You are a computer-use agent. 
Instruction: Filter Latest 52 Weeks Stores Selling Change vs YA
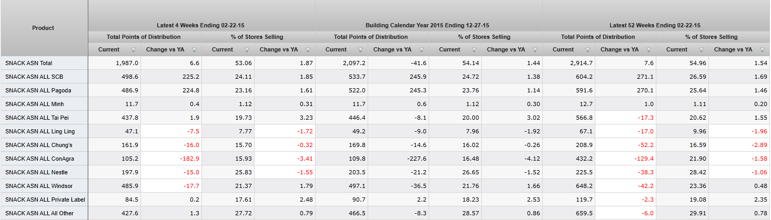[762, 50]
